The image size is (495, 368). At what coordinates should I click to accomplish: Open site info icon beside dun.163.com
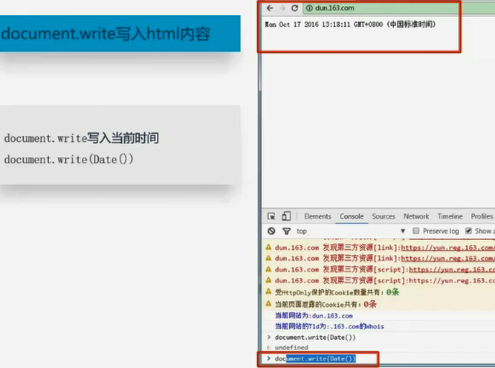coord(309,8)
